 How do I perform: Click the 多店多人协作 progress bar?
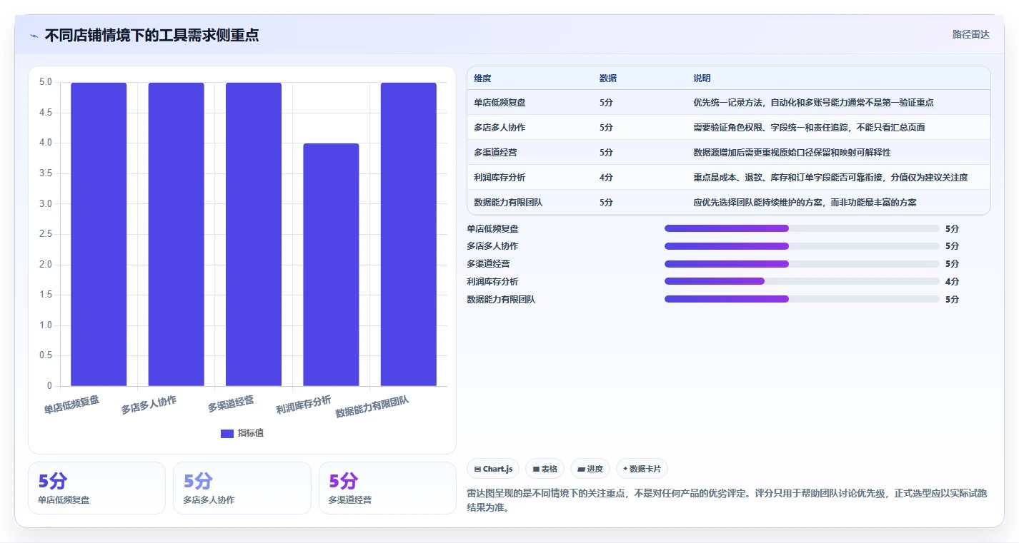coord(802,246)
